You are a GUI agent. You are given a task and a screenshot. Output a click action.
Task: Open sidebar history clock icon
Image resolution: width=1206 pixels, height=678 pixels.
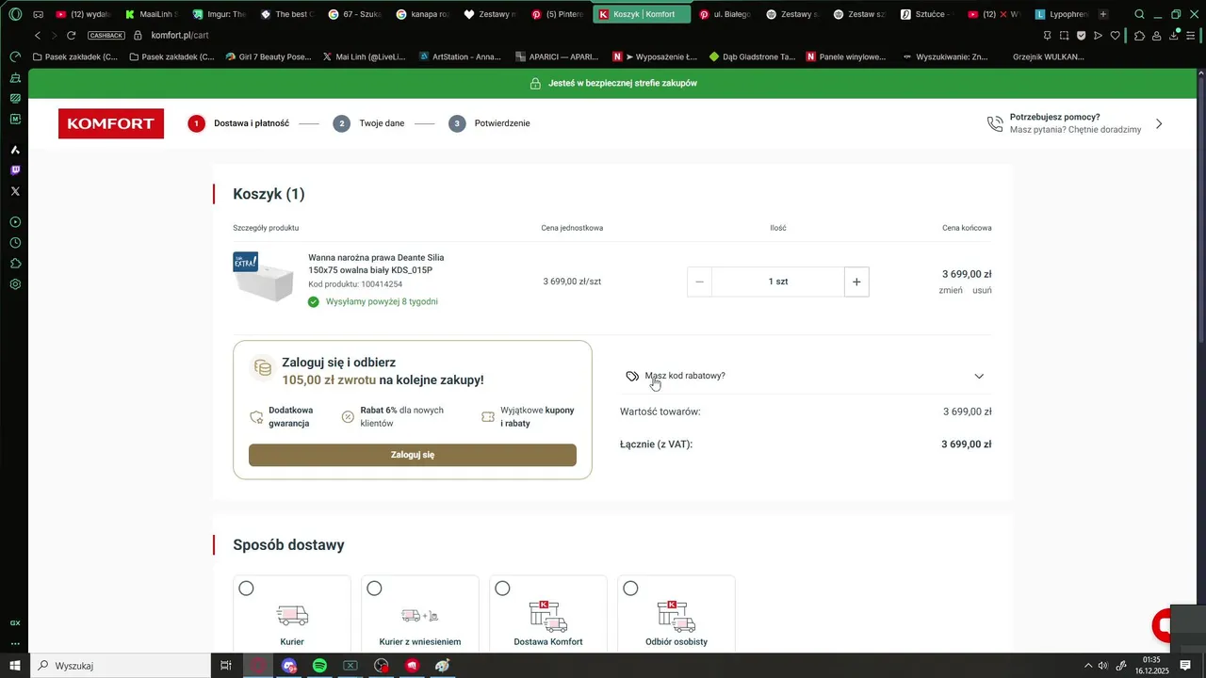click(x=15, y=243)
